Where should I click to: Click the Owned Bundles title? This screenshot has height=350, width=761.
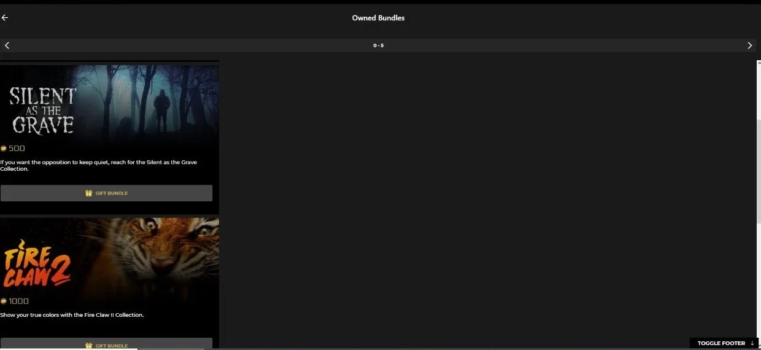[378, 18]
